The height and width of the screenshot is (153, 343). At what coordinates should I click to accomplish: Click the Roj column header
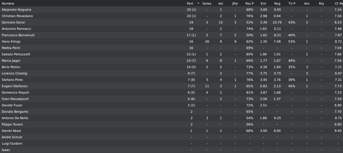point(321,3)
